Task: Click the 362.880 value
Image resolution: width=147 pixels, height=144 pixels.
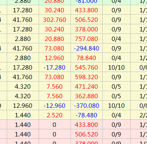Action: tap(86, 96)
